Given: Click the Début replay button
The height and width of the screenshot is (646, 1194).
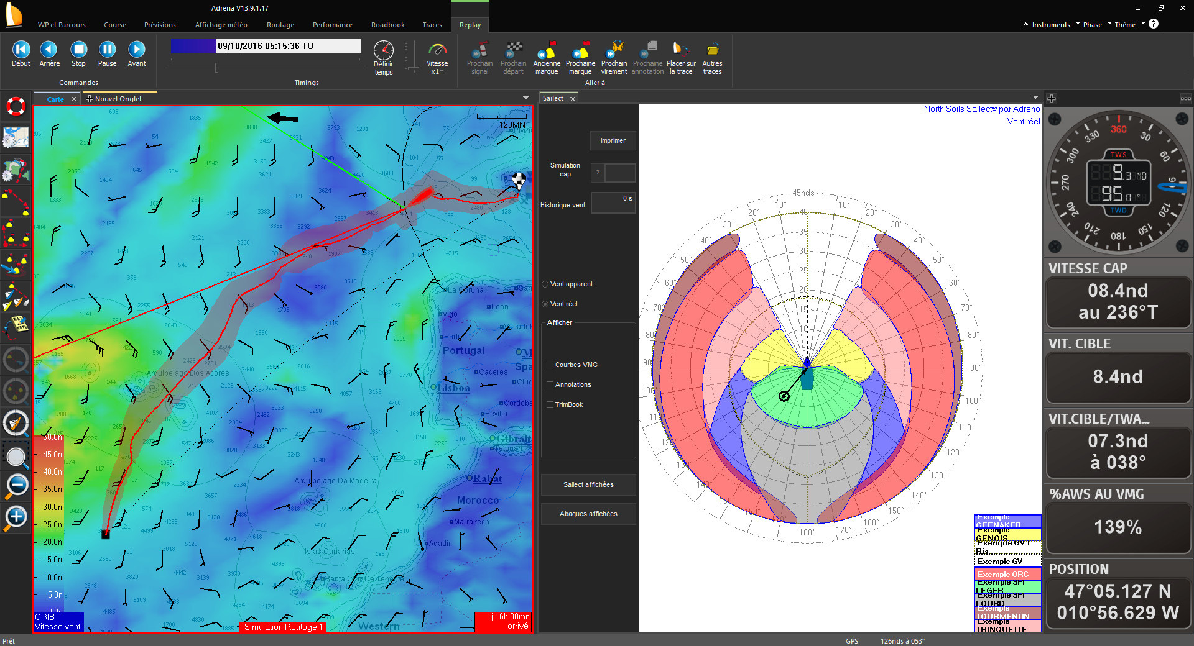Looking at the screenshot, I should point(21,54).
